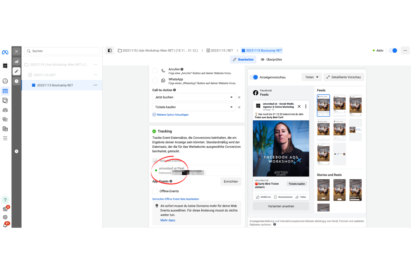Open the audiences people icon

pyautogui.click(x=5, y=110)
